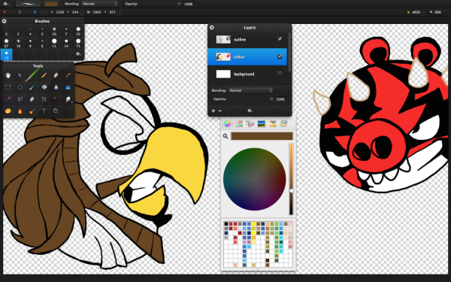This screenshot has height=282, width=451.
Task: Select the Text (T) tool
Action: coord(44,111)
